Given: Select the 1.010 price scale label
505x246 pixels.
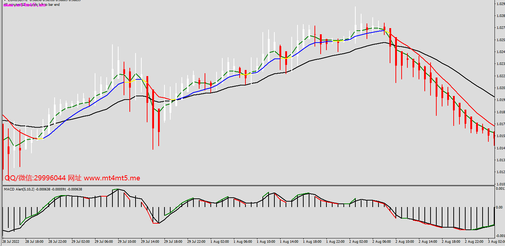Looking at the screenshot, I should coord(500,184).
